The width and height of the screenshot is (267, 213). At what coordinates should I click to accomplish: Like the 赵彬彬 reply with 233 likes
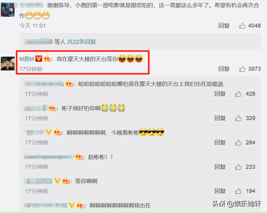click(238, 167)
